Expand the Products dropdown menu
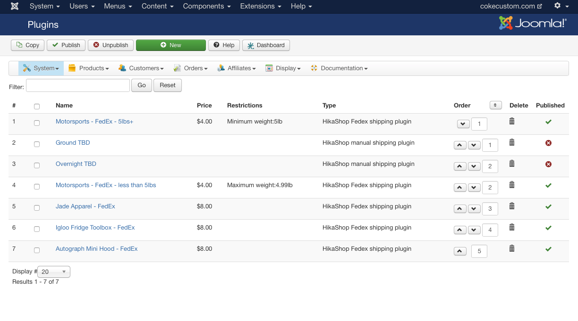Screen dimensions: 578x321 (89, 68)
